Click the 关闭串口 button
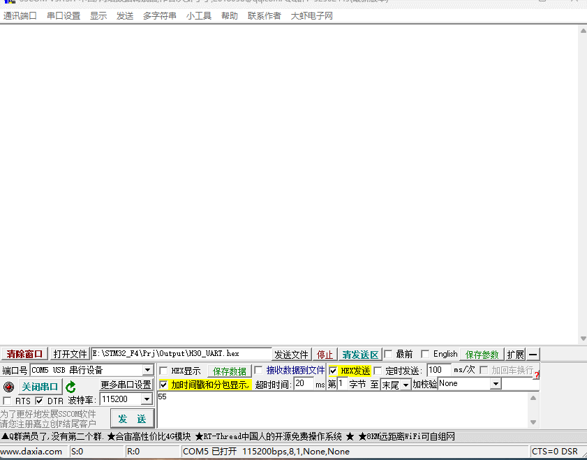This screenshot has width=587, height=460. (40, 387)
